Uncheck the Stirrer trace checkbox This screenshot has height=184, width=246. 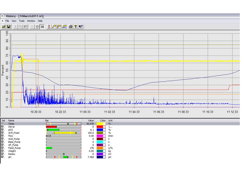click(3, 127)
